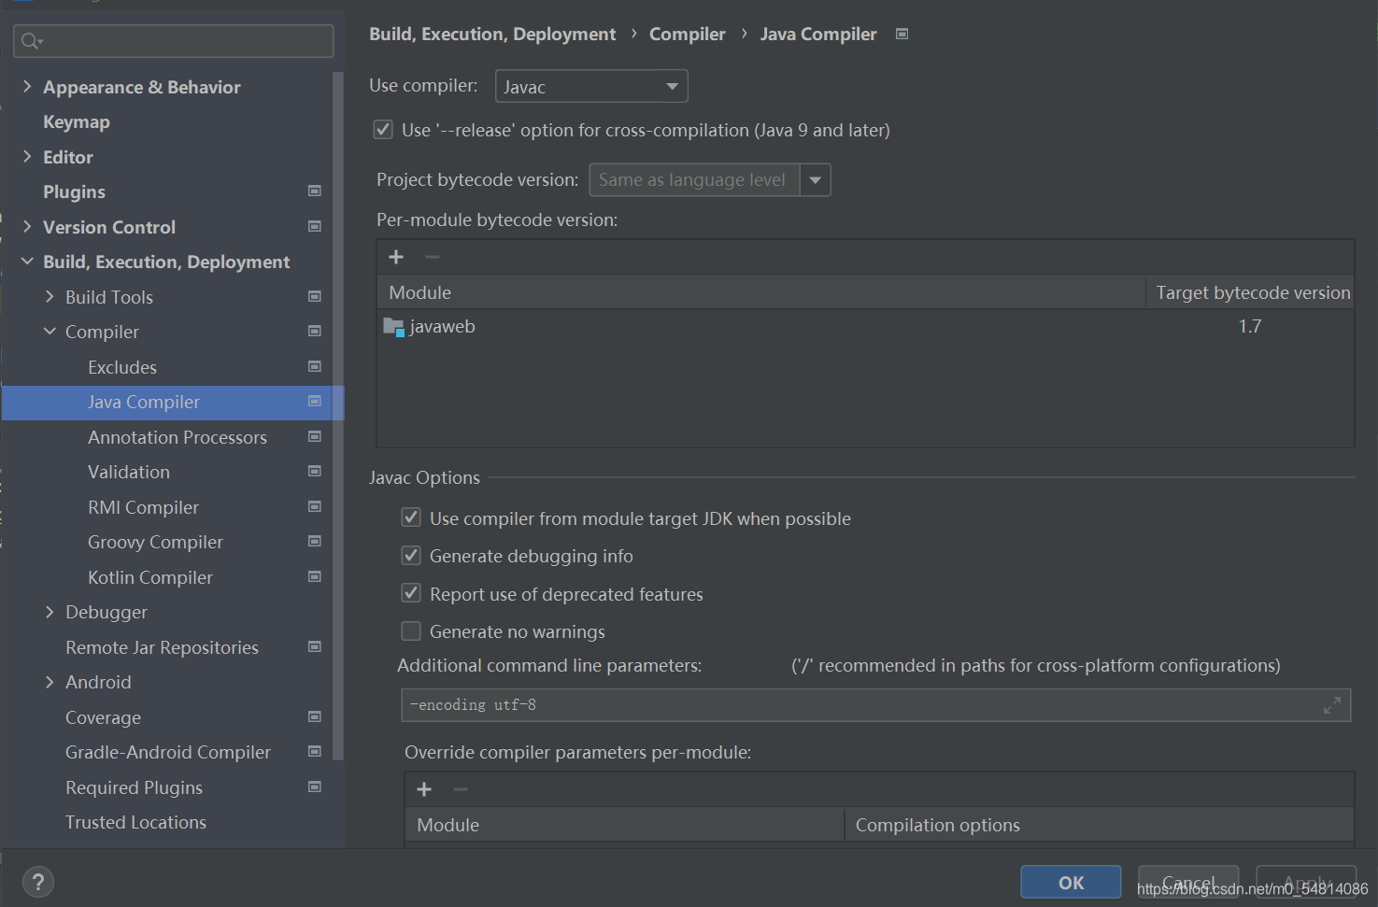Click the project settings icon beside Plugins
This screenshot has height=907, width=1378.
pyautogui.click(x=315, y=191)
